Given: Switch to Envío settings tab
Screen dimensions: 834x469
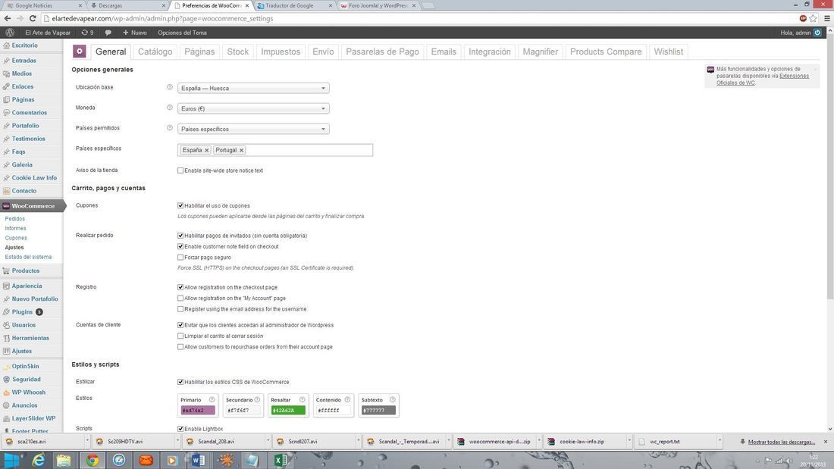Looking at the screenshot, I should (323, 52).
